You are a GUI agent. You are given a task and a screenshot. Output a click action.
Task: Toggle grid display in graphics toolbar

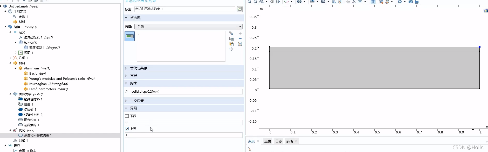pyautogui.click(x=373, y=2)
